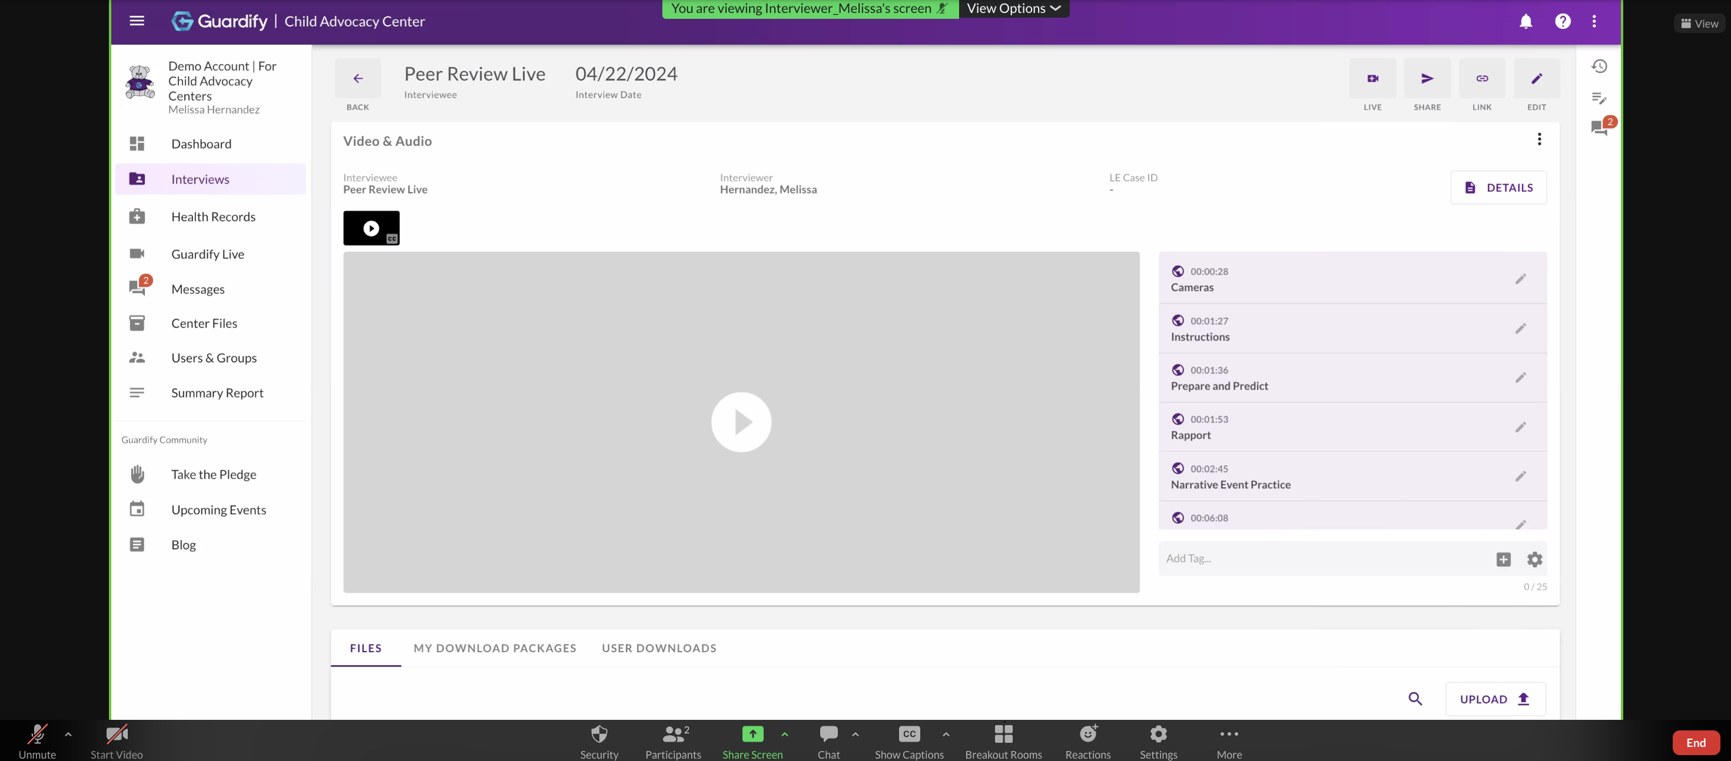This screenshot has width=1731, height=761.
Task: Expand the Share Screen options chevron
Action: pos(784,733)
